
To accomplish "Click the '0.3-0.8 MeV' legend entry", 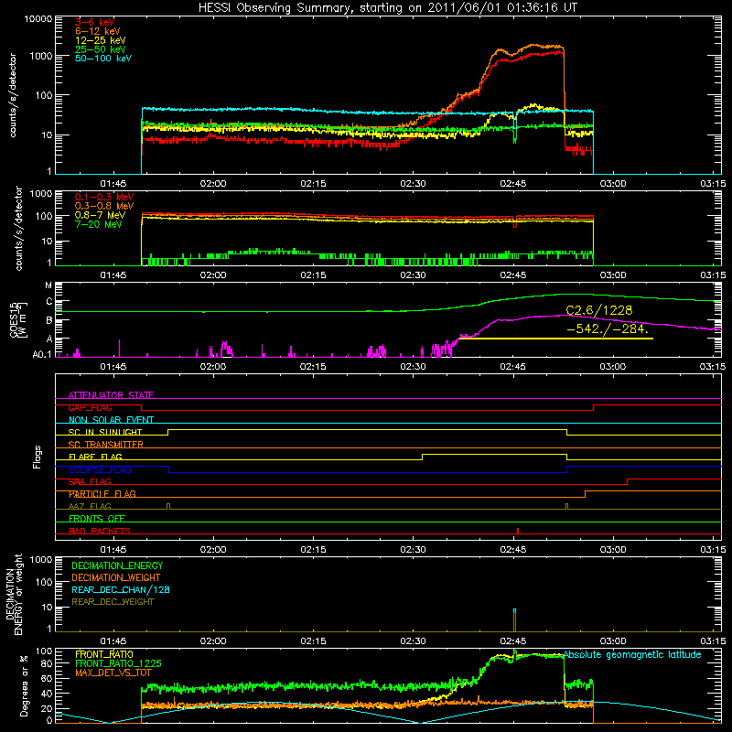I will pyautogui.click(x=104, y=206).
